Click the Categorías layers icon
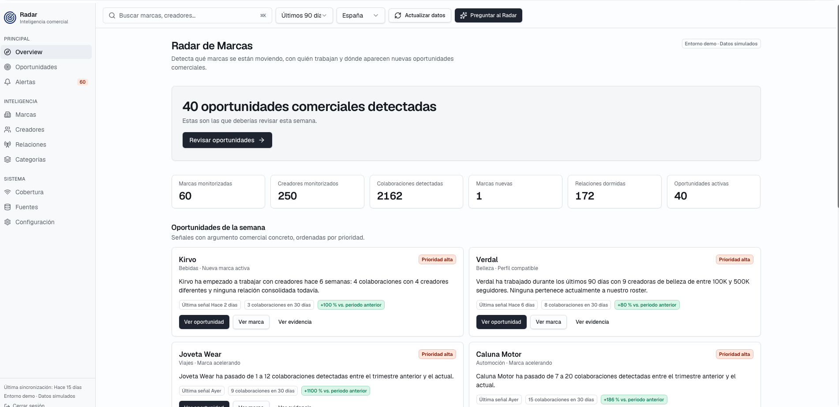The image size is (839, 407). click(x=7, y=159)
